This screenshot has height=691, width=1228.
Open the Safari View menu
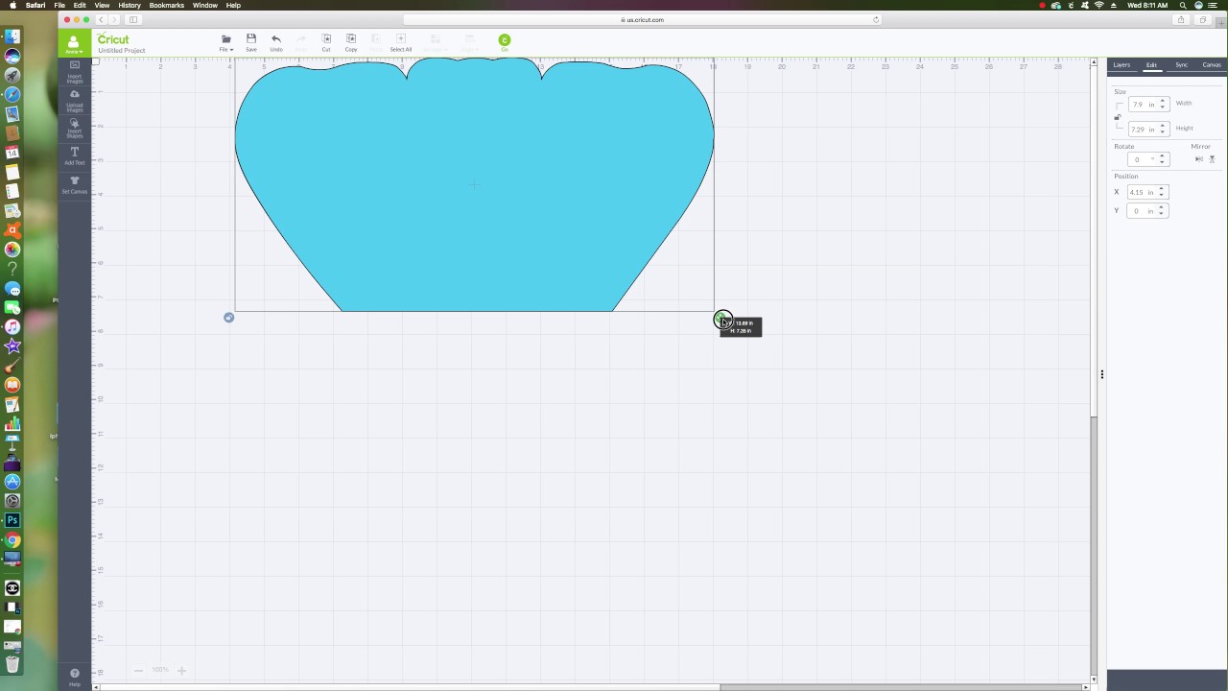[x=102, y=5]
